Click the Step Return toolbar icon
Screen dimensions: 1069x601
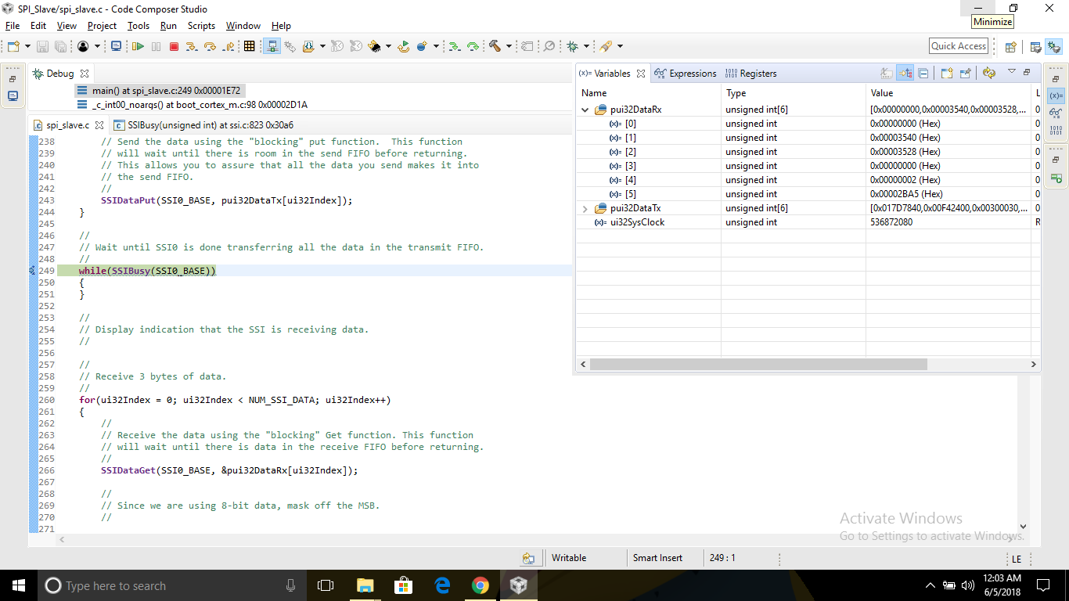229,46
